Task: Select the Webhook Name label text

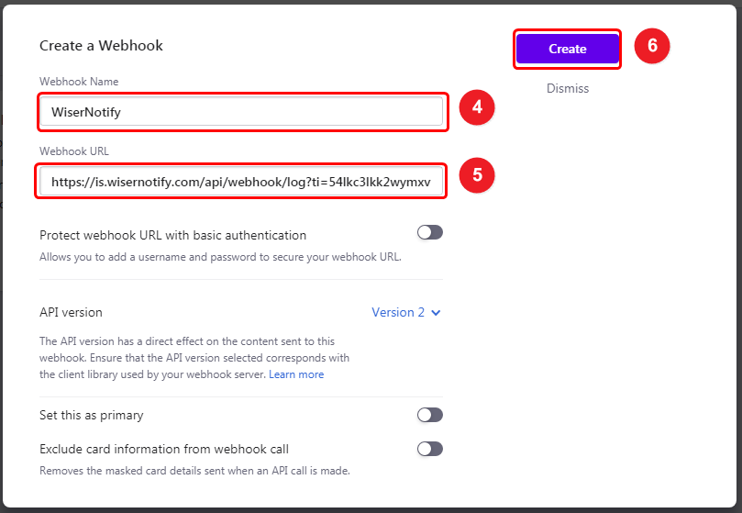Action: 79,82
